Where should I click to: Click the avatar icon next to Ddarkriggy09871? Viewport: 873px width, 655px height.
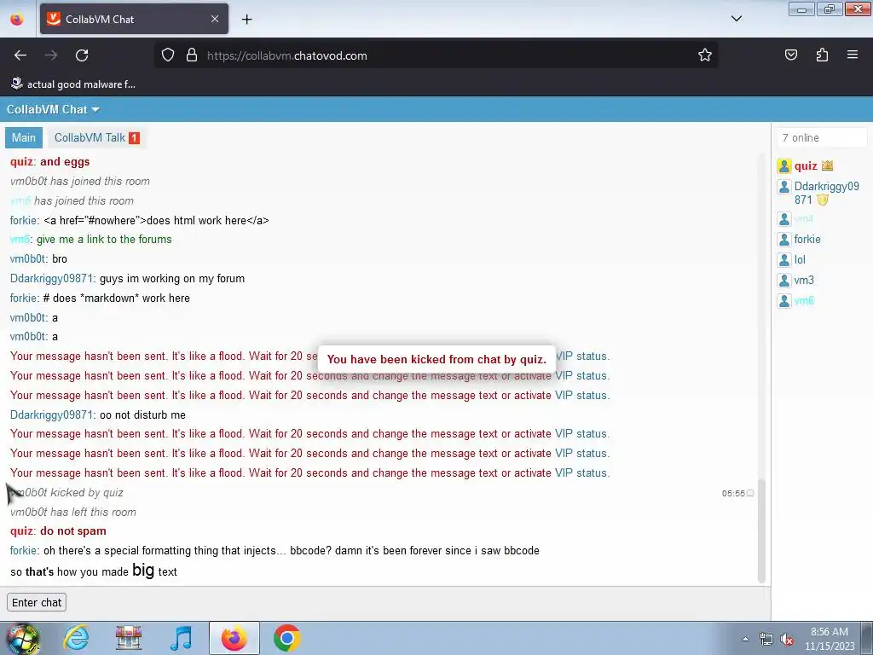click(x=784, y=187)
